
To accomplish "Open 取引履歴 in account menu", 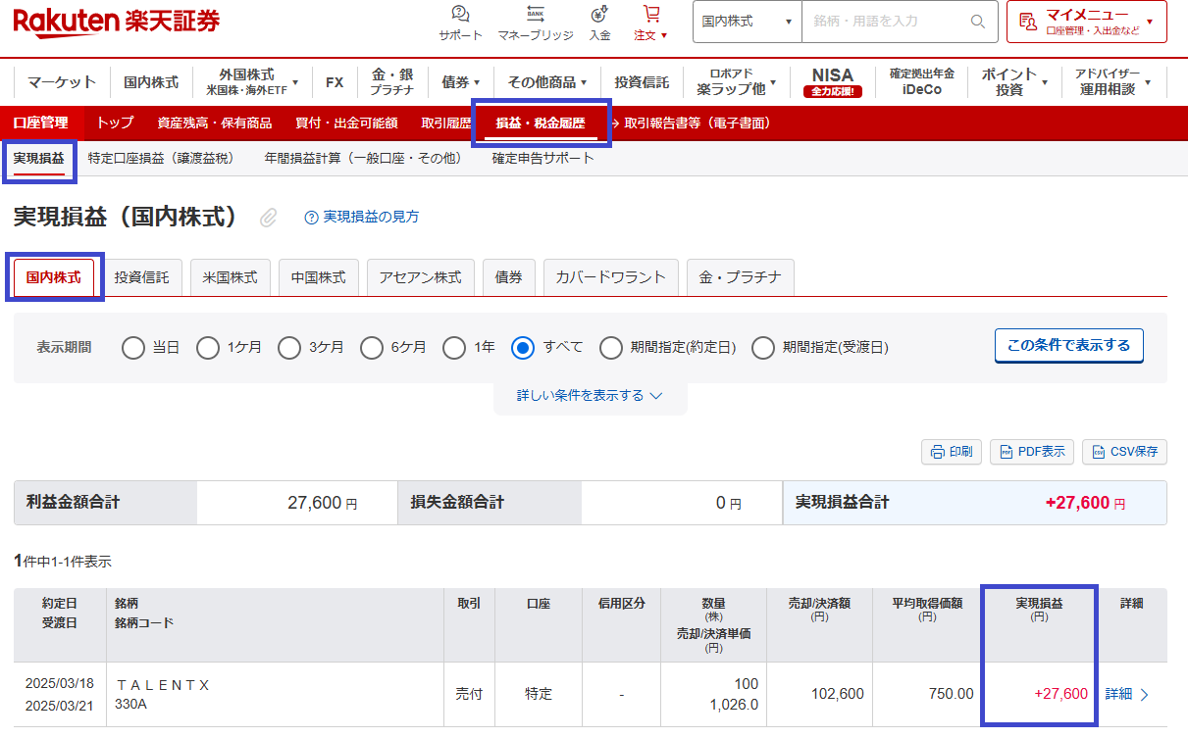I will click(x=446, y=123).
